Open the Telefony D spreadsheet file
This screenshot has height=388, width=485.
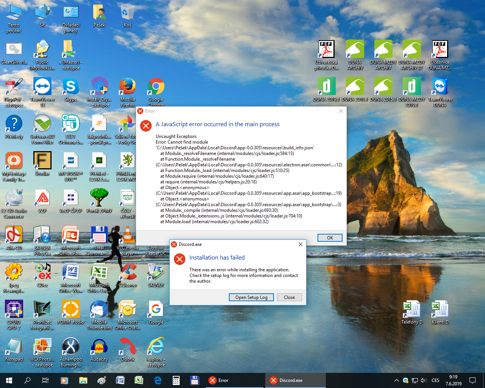click(x=411, y=310)
